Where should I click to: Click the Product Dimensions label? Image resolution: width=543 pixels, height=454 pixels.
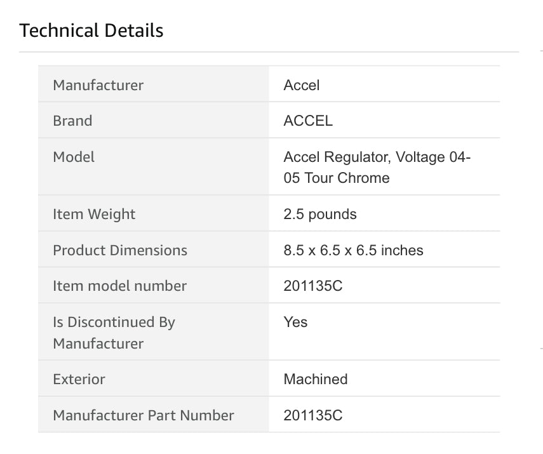point(120,250)
